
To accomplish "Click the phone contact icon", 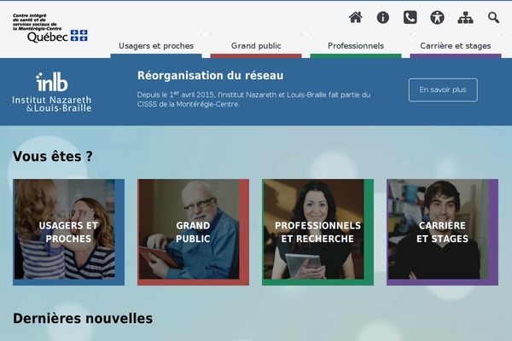I will coord(410,17).
